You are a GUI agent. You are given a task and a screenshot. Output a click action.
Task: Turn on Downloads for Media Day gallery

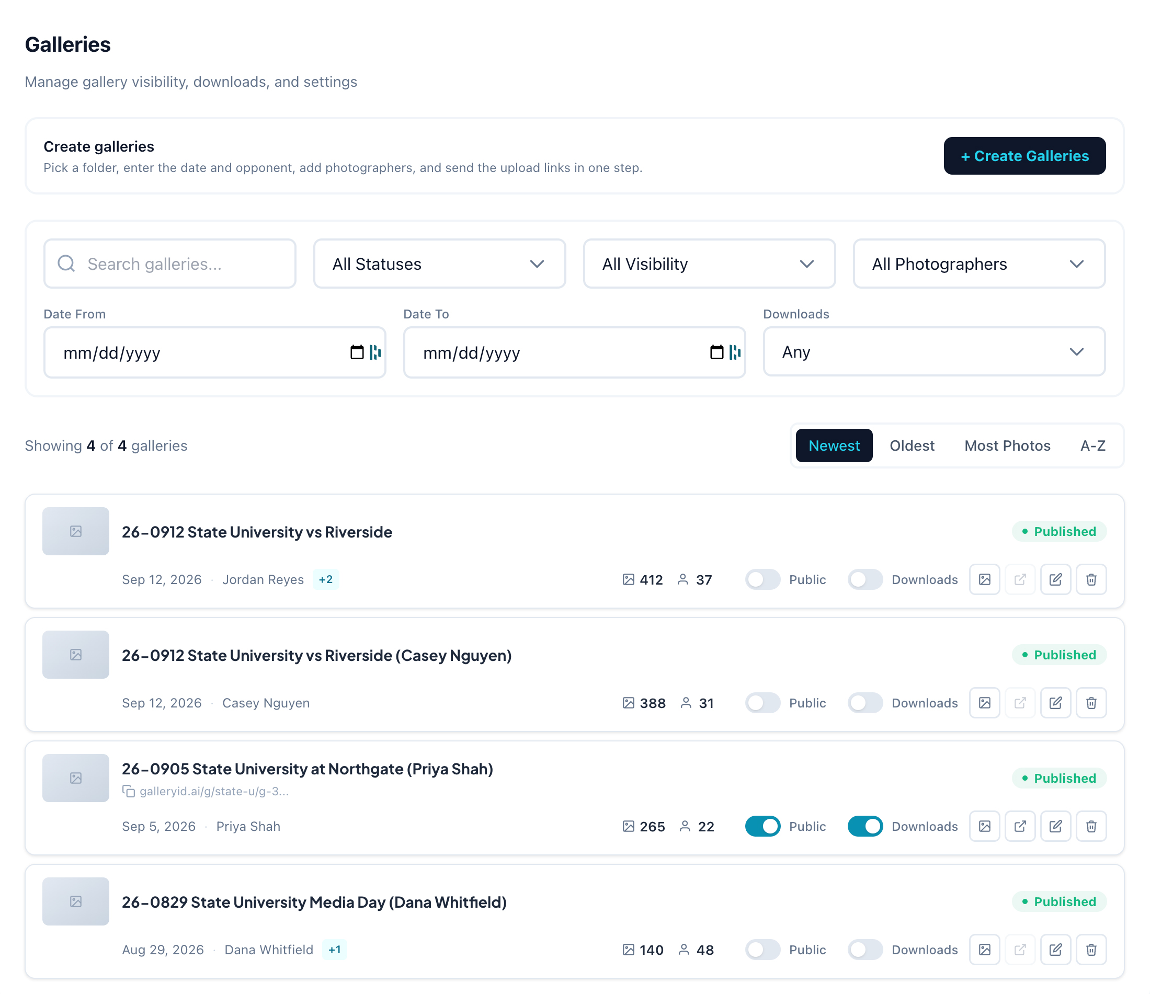click(864, 950)
